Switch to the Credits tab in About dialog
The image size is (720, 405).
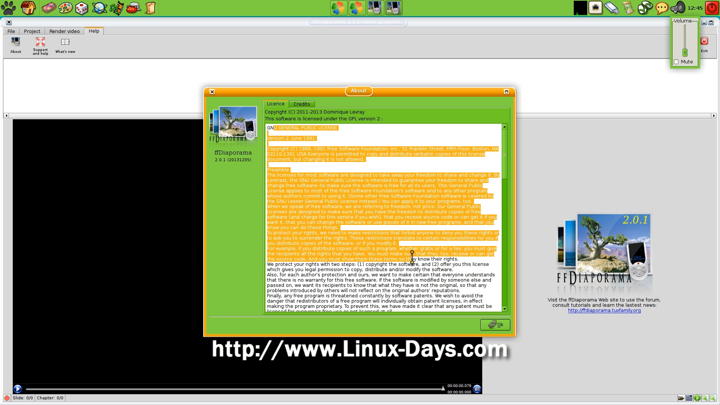tap(302, 104)
